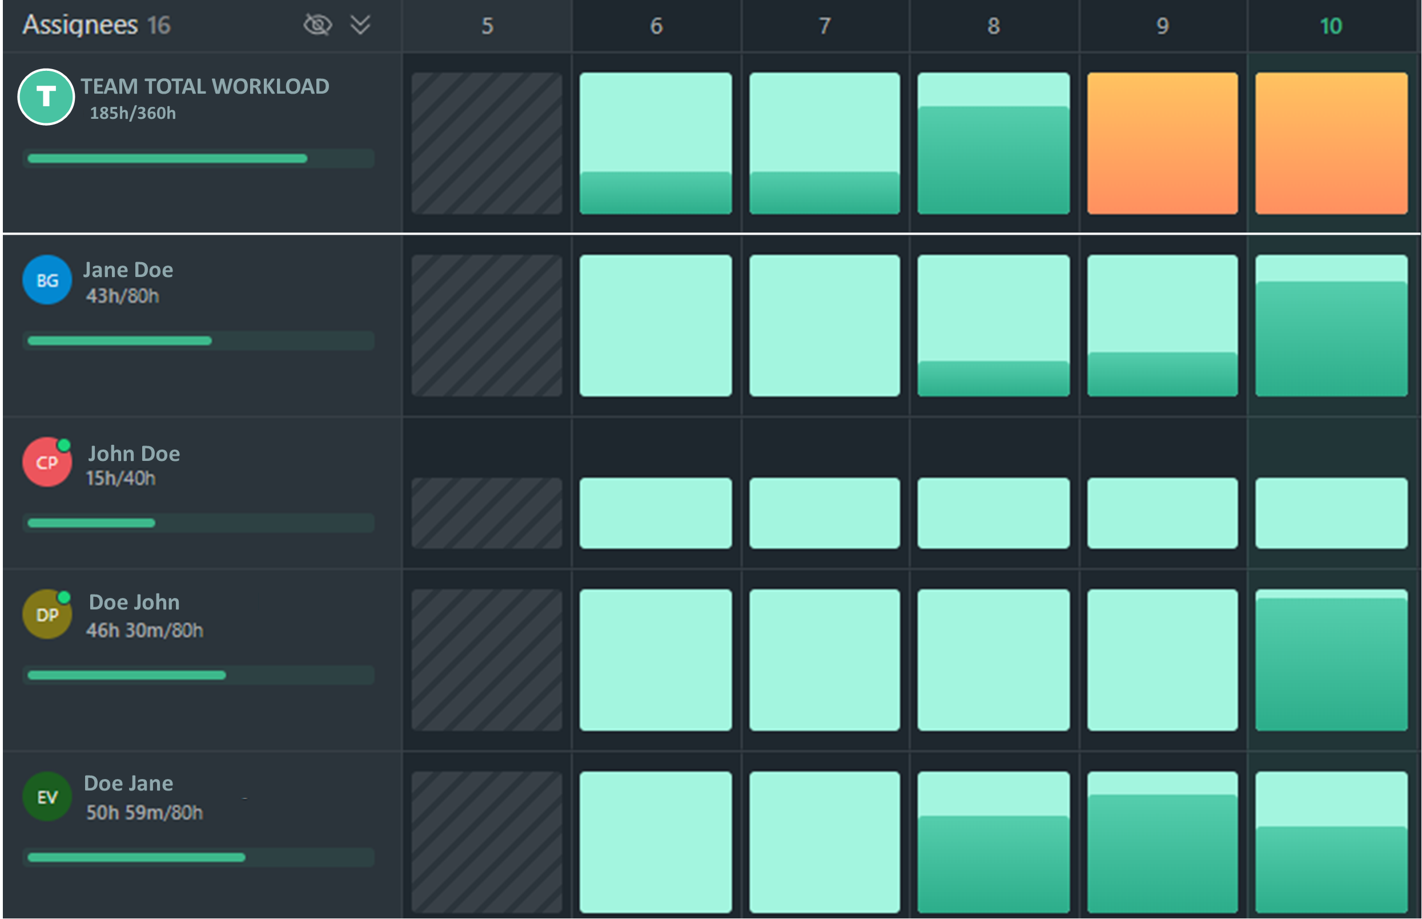Click TEAM TOTAL WORKLOAD label
This screenshot has width=1422, height=919.
point(204,86)
